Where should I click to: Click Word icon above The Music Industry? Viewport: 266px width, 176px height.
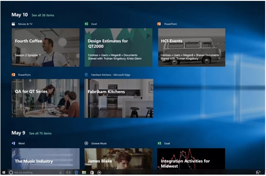coord(13,143)
